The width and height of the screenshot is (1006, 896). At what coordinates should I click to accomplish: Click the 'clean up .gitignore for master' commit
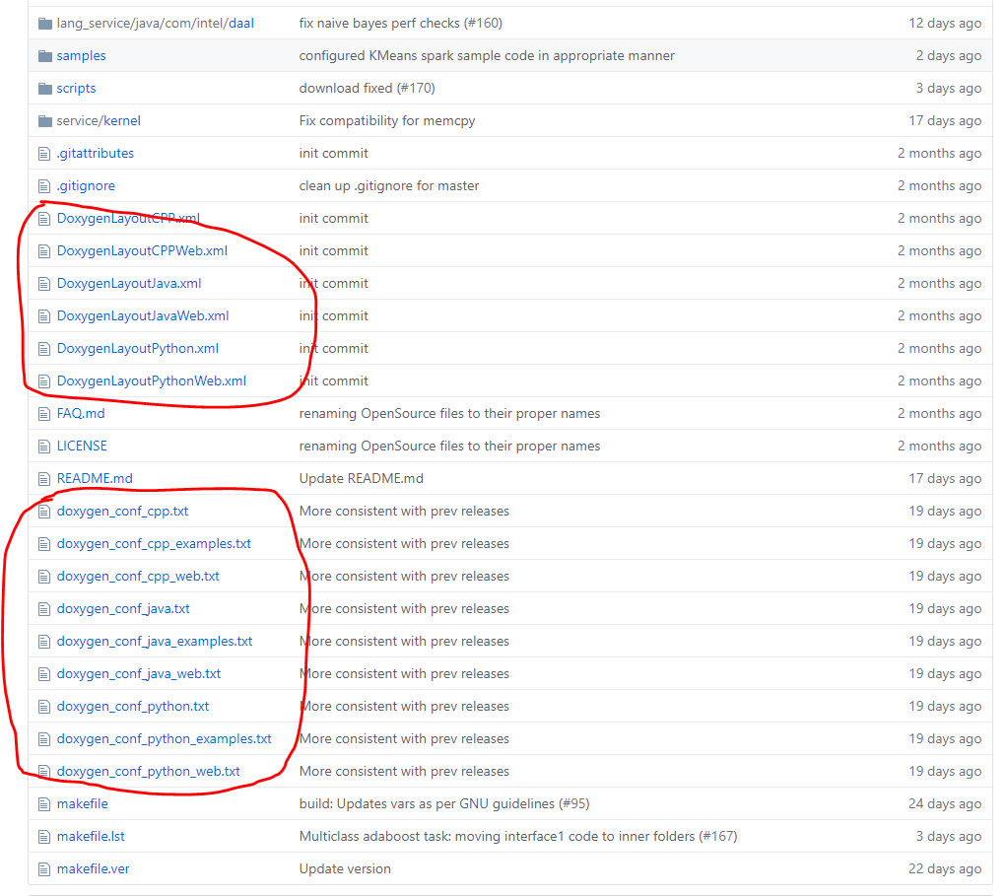388,185
